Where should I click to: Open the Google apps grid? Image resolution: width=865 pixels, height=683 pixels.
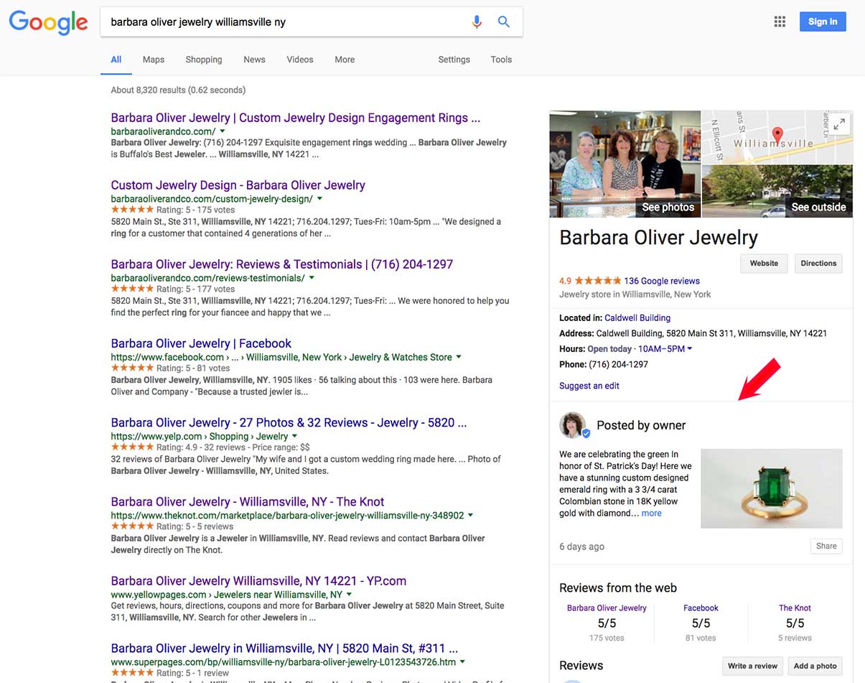pos(780,22)
